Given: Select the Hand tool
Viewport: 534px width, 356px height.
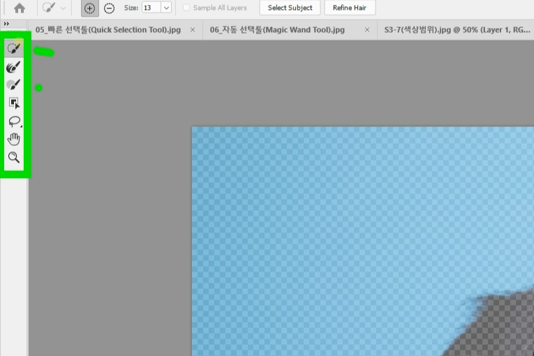Looking at the screenshot, I should pyautogui.click(x=14, y=139).
